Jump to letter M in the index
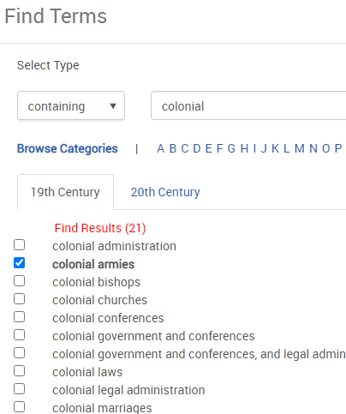 point(300,148)
